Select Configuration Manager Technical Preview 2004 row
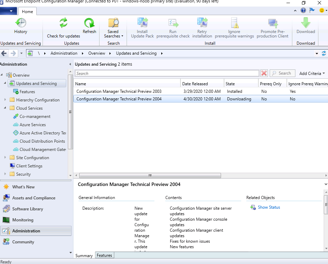 [x=201, y=99]
